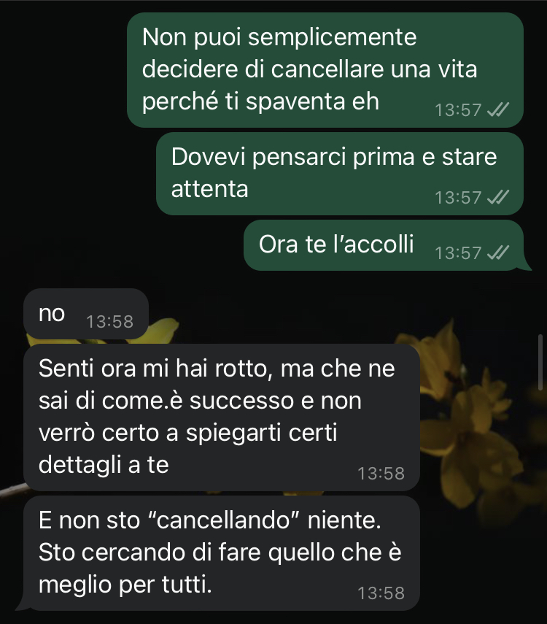Click the 13:58 timestamp on 'meglio per tutti' message
Viewport: 547px width, 624px height.
(x=381, y=593)
